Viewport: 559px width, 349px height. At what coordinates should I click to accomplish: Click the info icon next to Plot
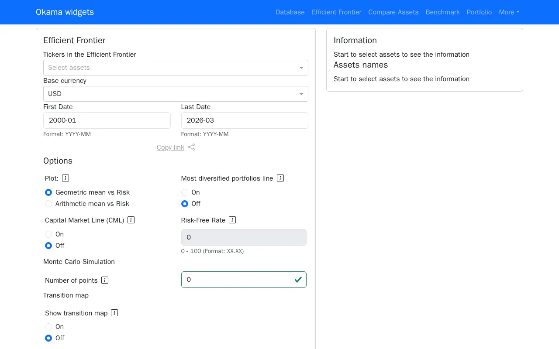[66, 178]
